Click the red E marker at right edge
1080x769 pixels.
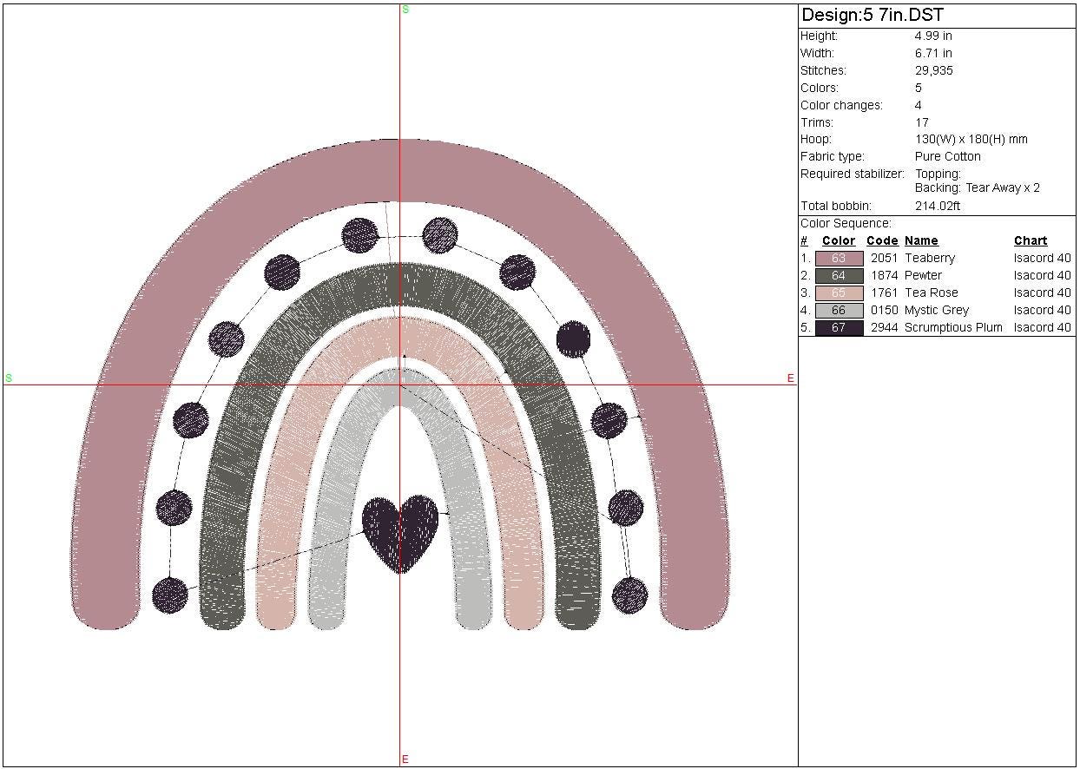tap(791, 378)
